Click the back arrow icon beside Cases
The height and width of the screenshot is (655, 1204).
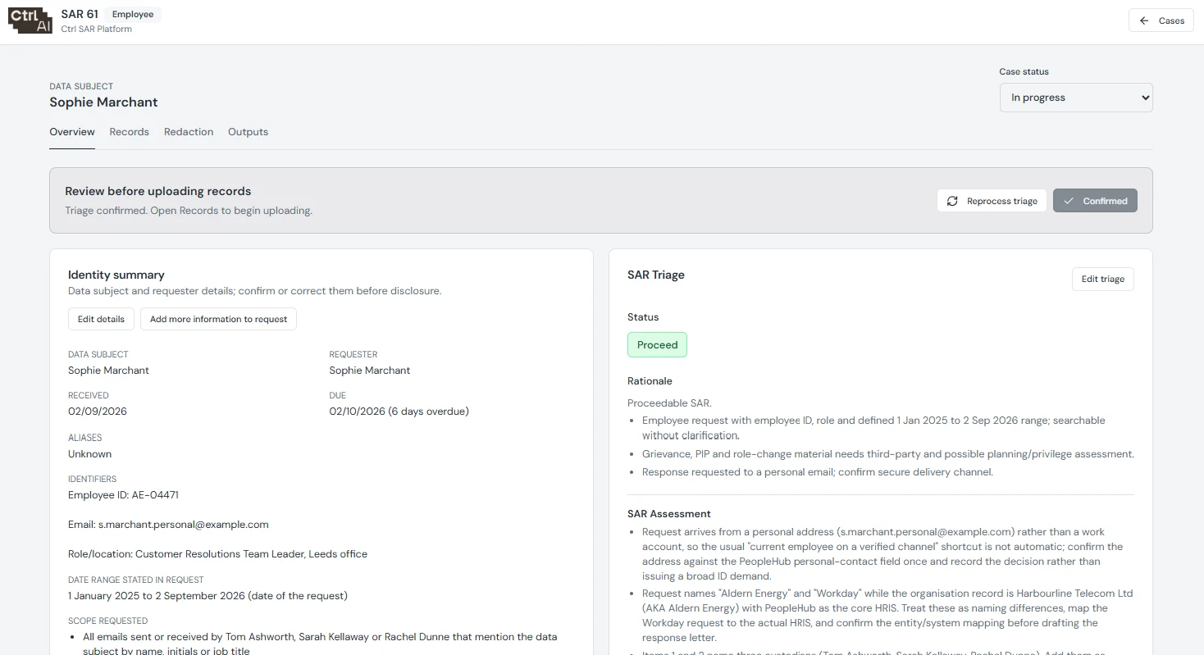tap(1144, 20)
